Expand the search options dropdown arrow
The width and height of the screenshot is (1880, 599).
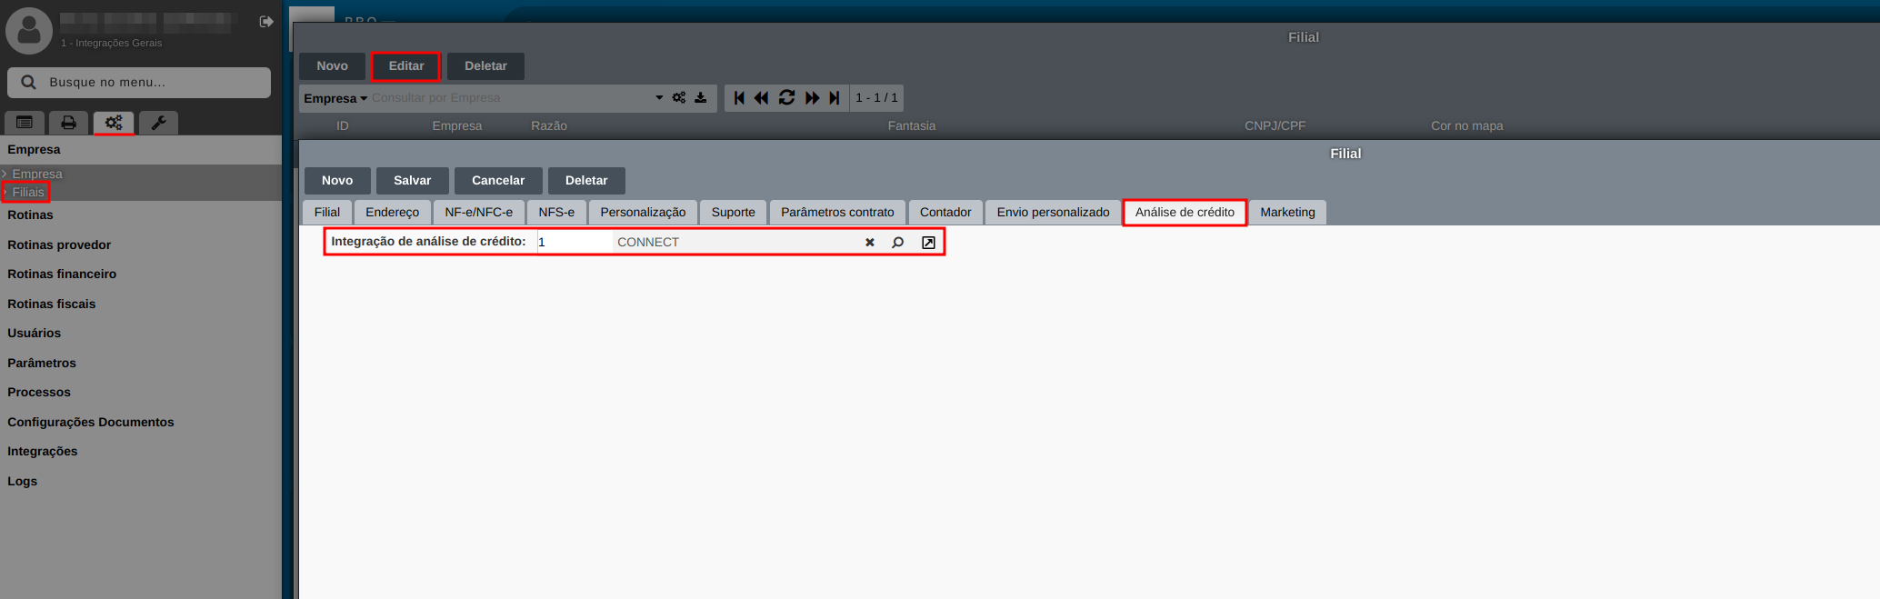[x=659, y=98]
